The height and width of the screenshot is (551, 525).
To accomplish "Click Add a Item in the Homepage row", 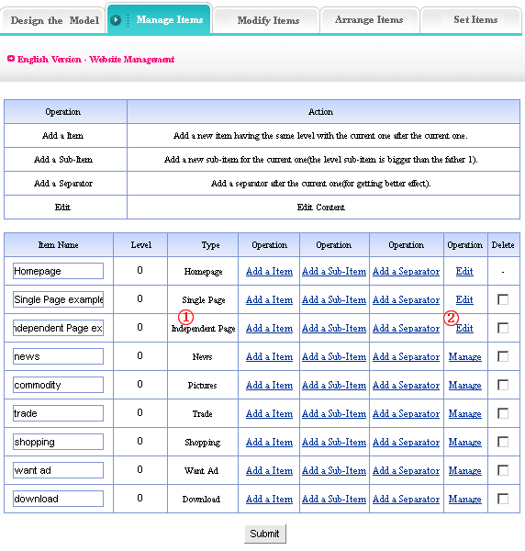I will coord(269,271).
